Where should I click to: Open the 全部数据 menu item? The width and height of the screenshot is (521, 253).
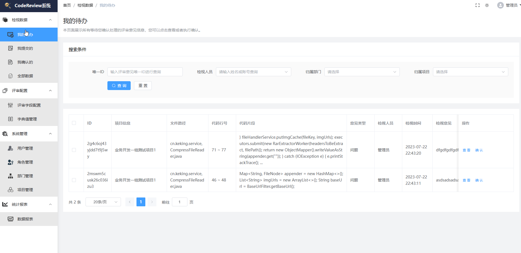click(25, 76)
